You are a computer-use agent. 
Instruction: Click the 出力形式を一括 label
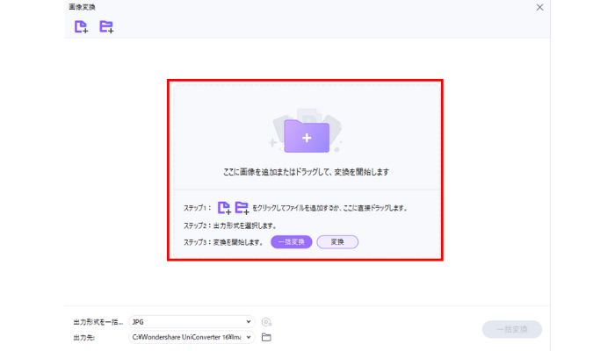(x=98, y=322)
